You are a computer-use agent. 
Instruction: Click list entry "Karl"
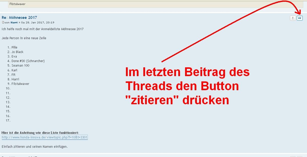click(x=14, y=70)
